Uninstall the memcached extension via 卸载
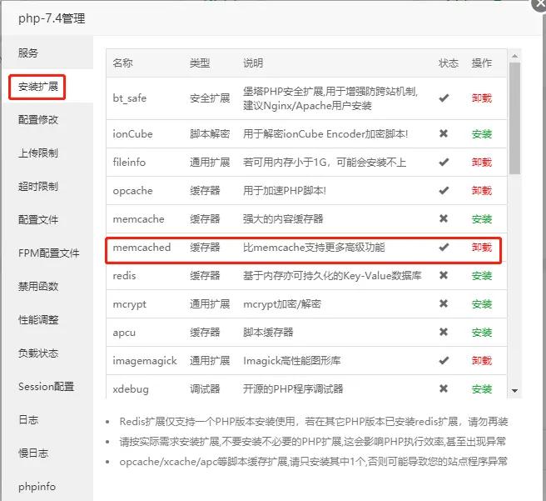This screenshot has width=546, height=501. [x=481, y=248]
